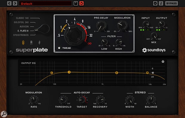Click the top MODULATION depth knob
The height and width of the screenshot is (118, 185).
tap(122, 25)
